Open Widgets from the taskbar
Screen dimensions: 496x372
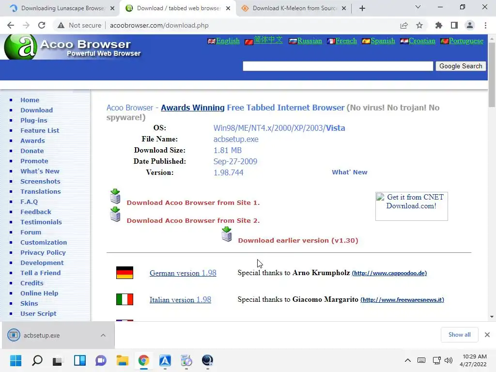pos(80,360)
